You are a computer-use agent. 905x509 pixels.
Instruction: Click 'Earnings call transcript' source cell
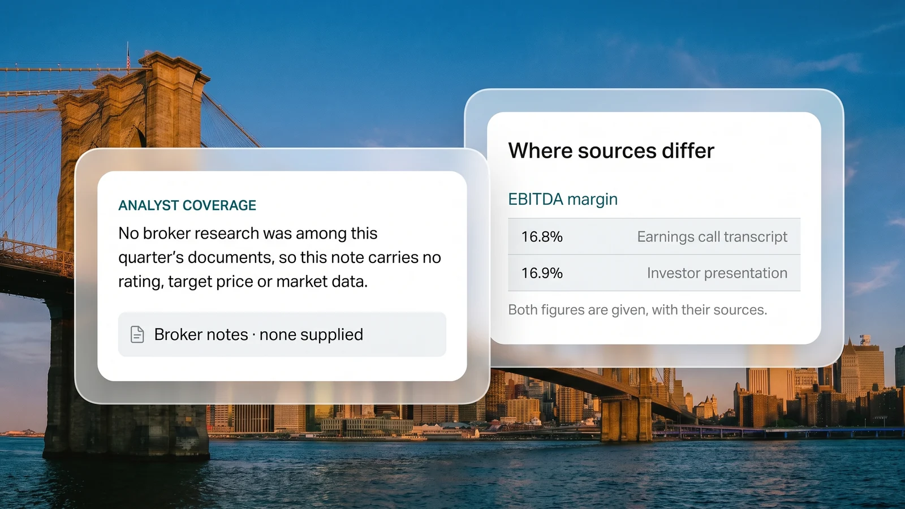[712, 237]
